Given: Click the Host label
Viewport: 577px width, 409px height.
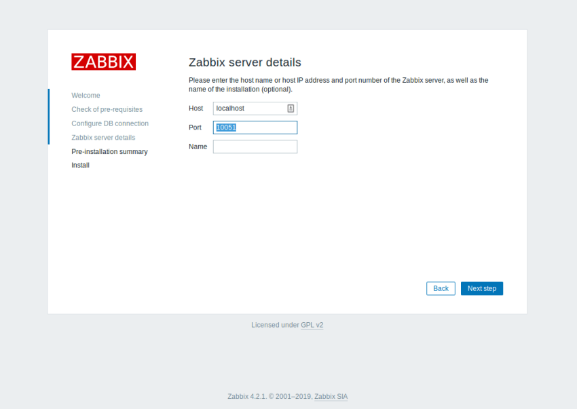Looking at the screenshot, I should [196, 109].
